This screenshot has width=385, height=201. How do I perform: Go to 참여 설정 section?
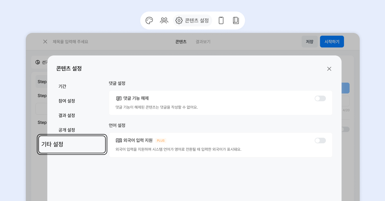[x=67, y=101]
